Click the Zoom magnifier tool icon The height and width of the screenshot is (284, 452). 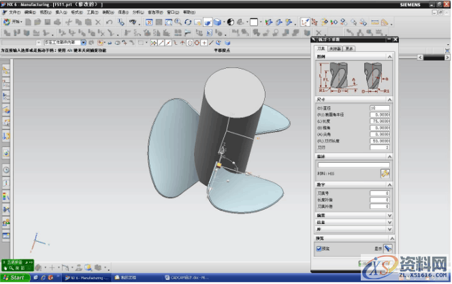[178, 22]
